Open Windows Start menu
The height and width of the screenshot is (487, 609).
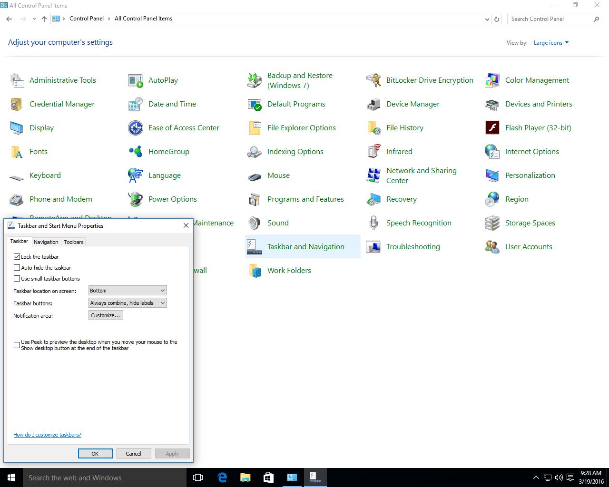11,477
